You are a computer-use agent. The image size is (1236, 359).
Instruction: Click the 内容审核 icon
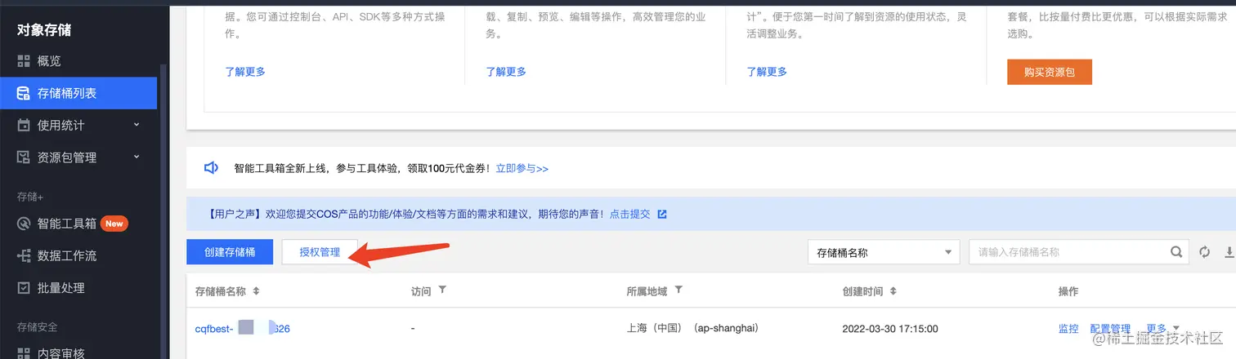(x=24, y=353)
